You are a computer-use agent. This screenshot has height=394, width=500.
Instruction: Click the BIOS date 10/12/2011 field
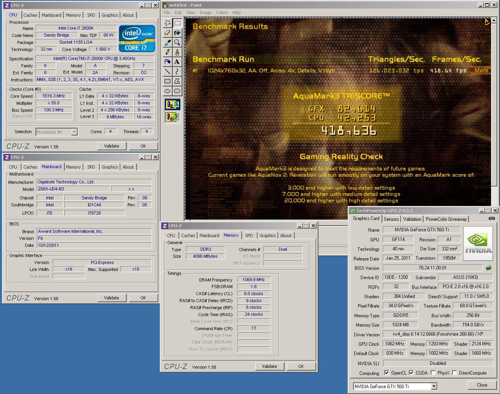pos(94,245)
